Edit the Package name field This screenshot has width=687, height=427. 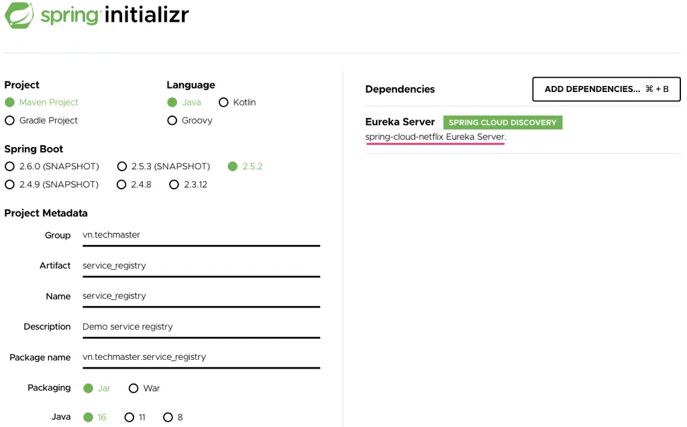200,357
